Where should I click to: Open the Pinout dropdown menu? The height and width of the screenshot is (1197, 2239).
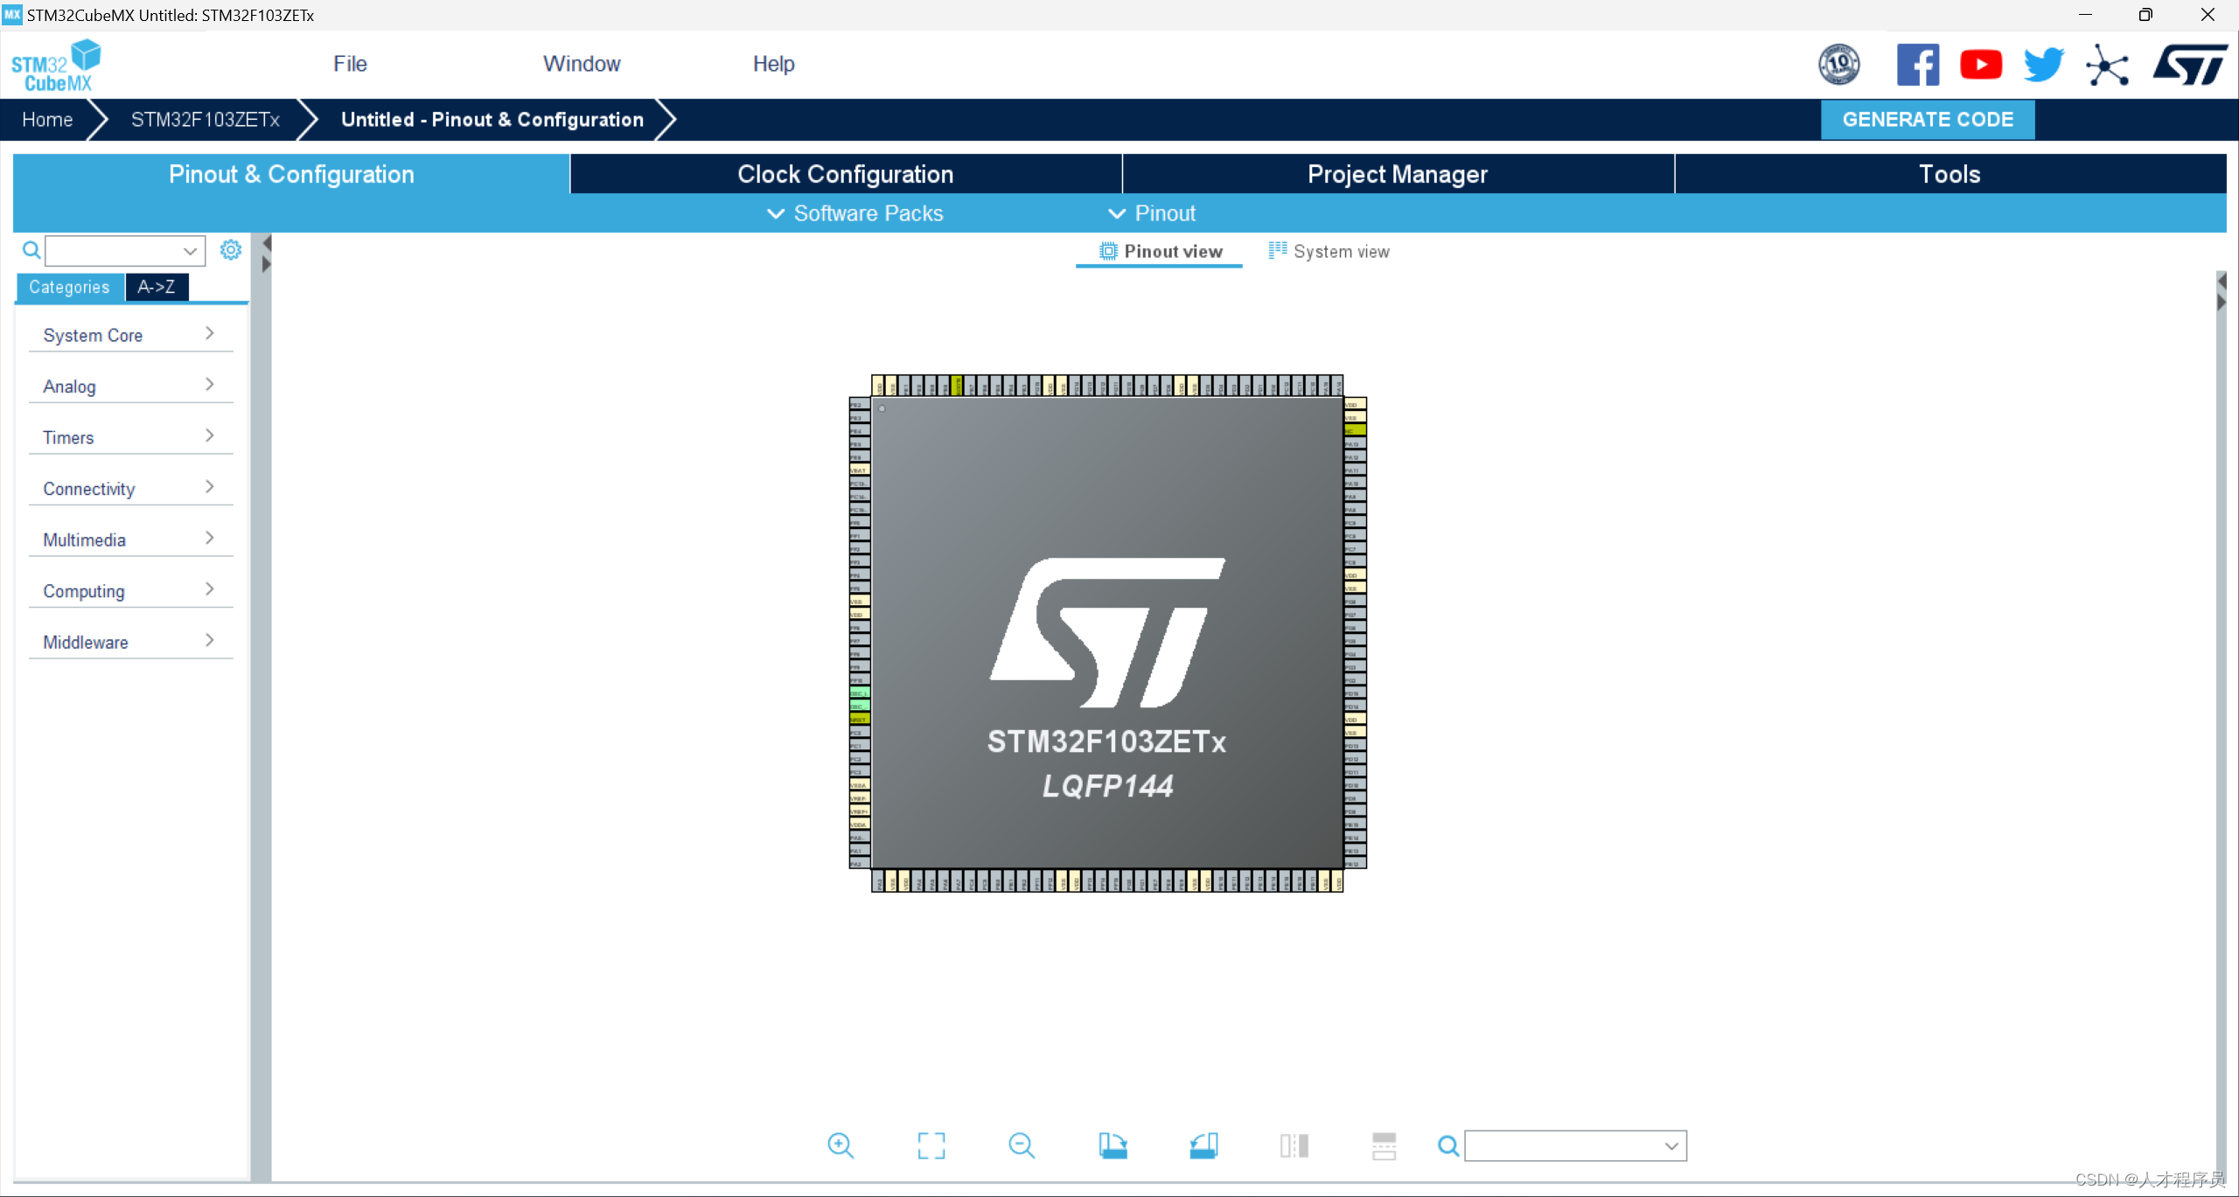click(1152, 213)
